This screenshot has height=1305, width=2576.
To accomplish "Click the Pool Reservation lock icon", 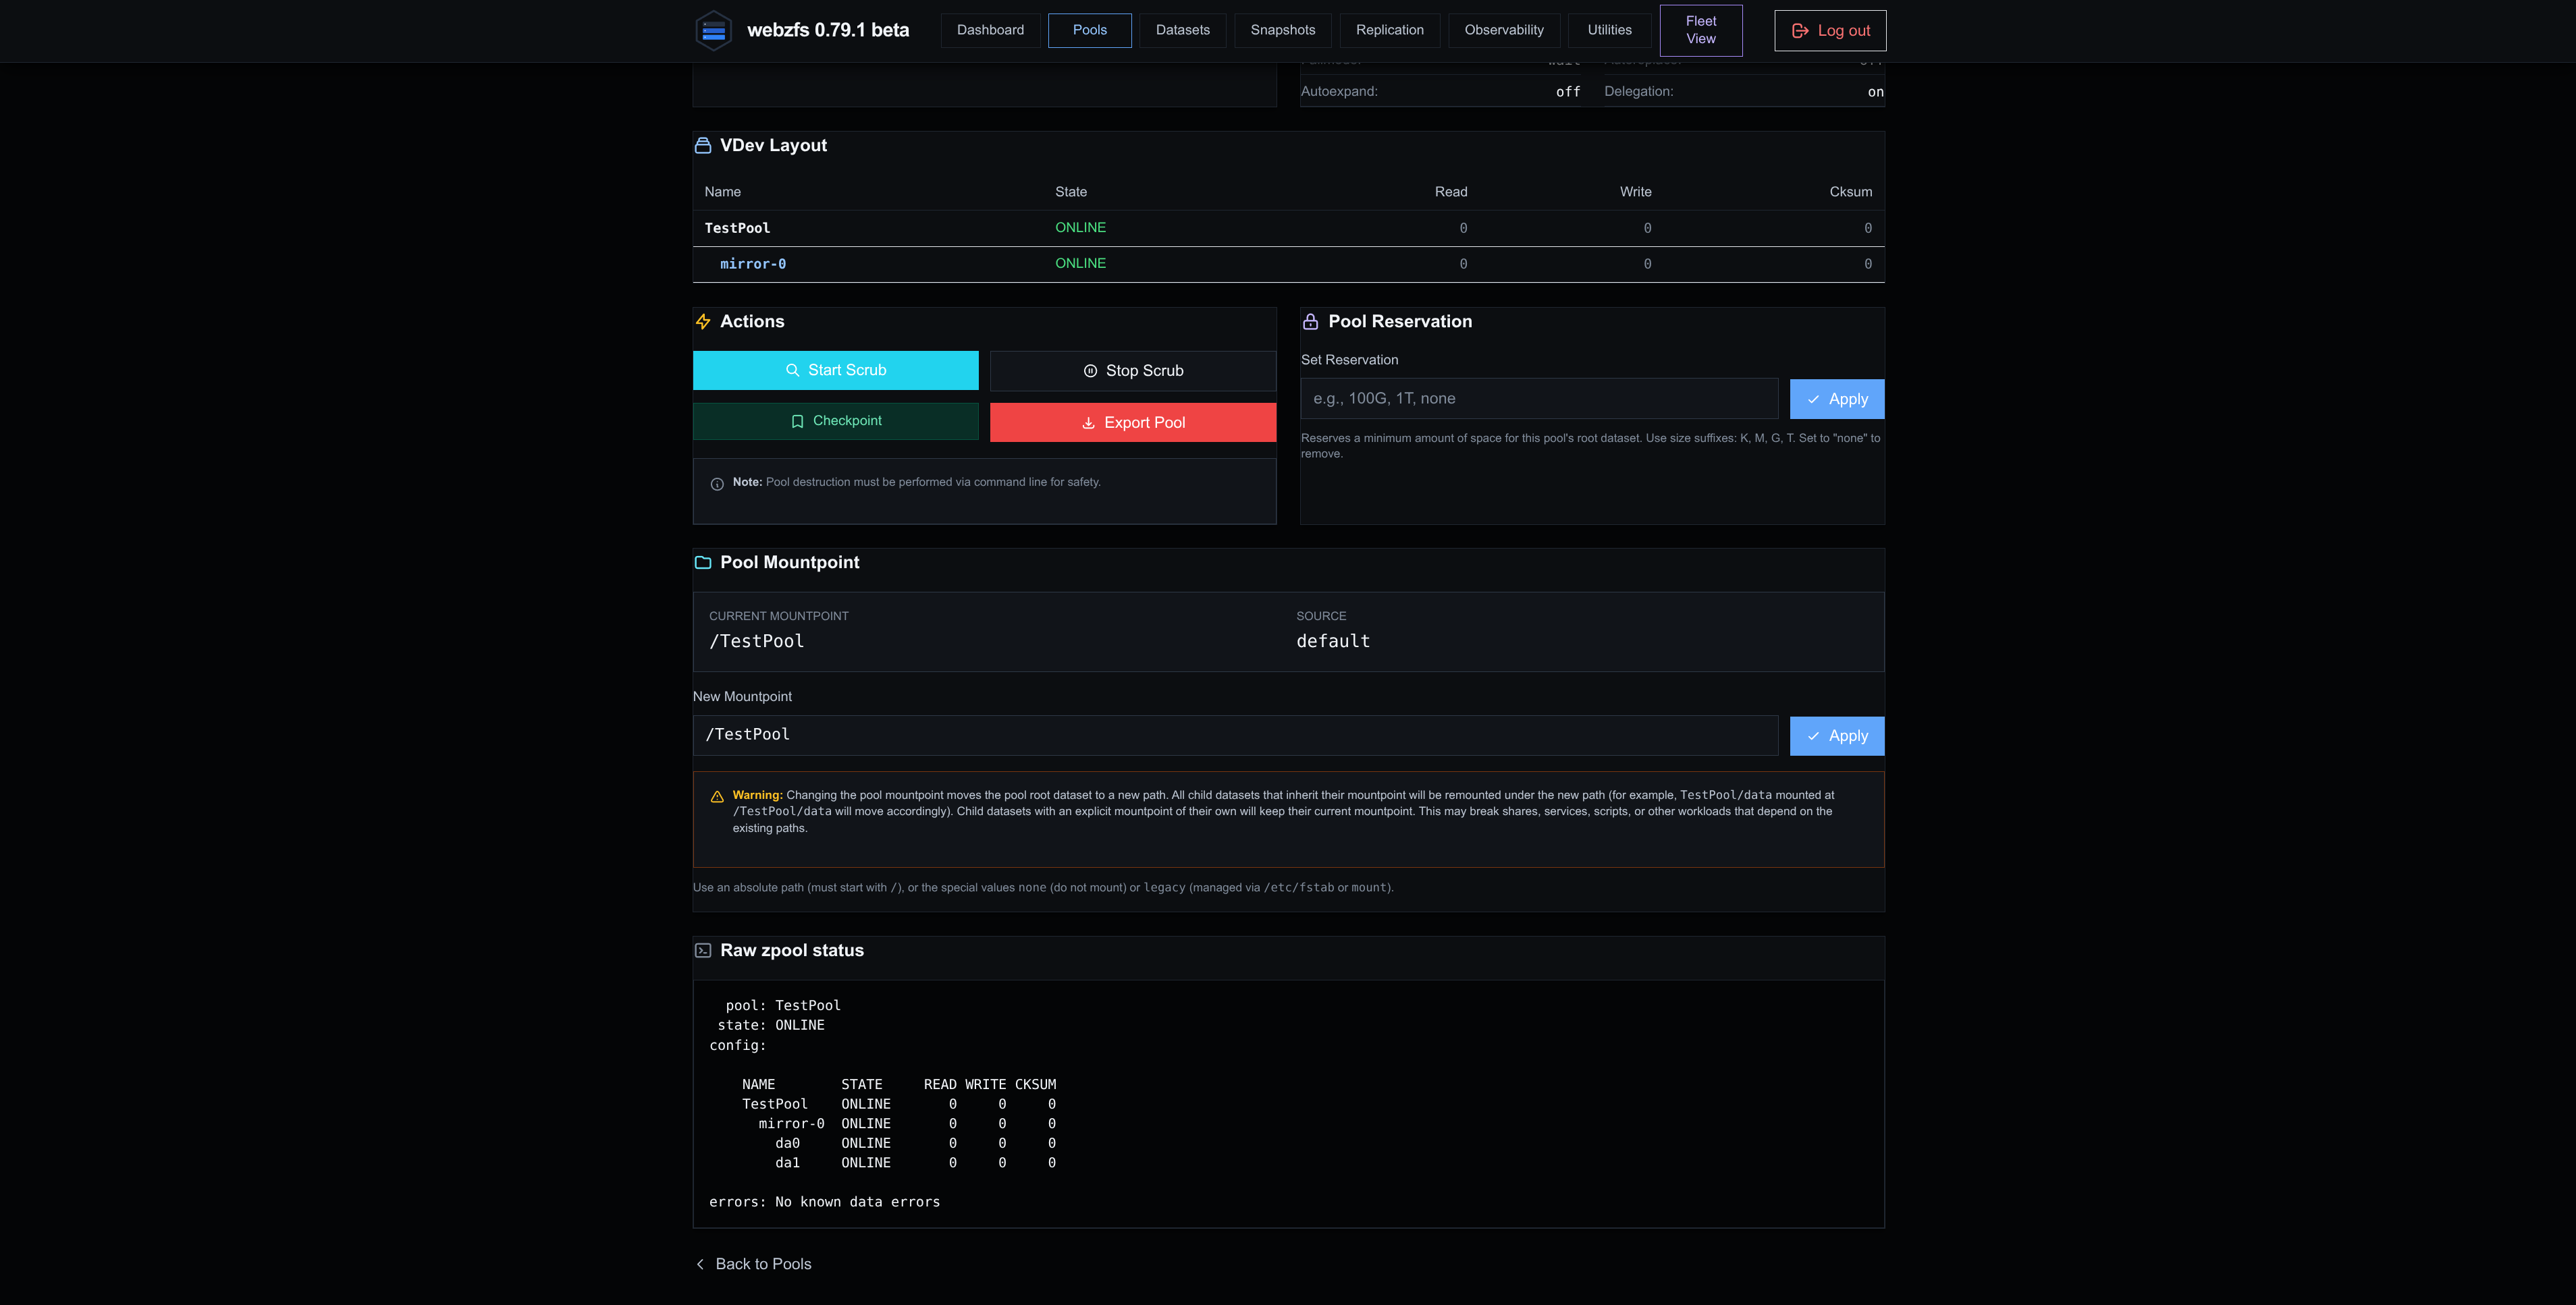I will (1310, 322).
